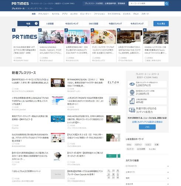Click the eye icon beside 5,200万PV/月
The height and width of the screenshot is (186, 181).
pyautogui.click(x=132, y=84)
